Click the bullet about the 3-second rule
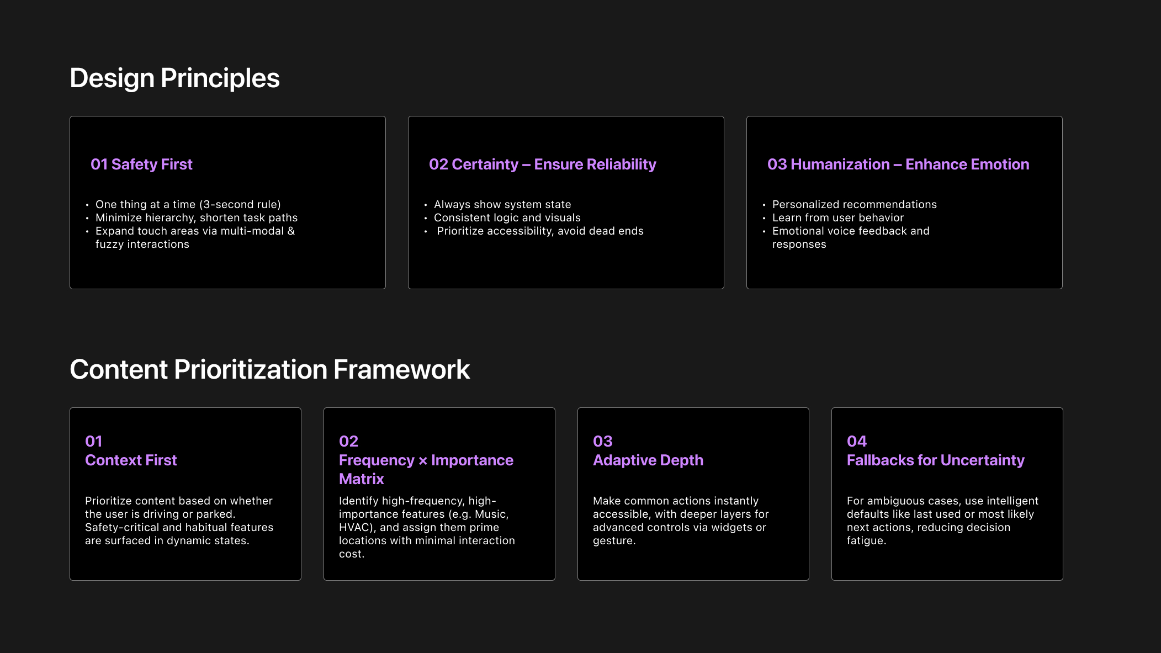The height and width of the screenshot is (653, 1161). (x=188, y=204)
